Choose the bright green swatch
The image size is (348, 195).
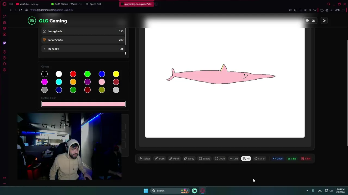pyautogui.click(x=87, y=74)
